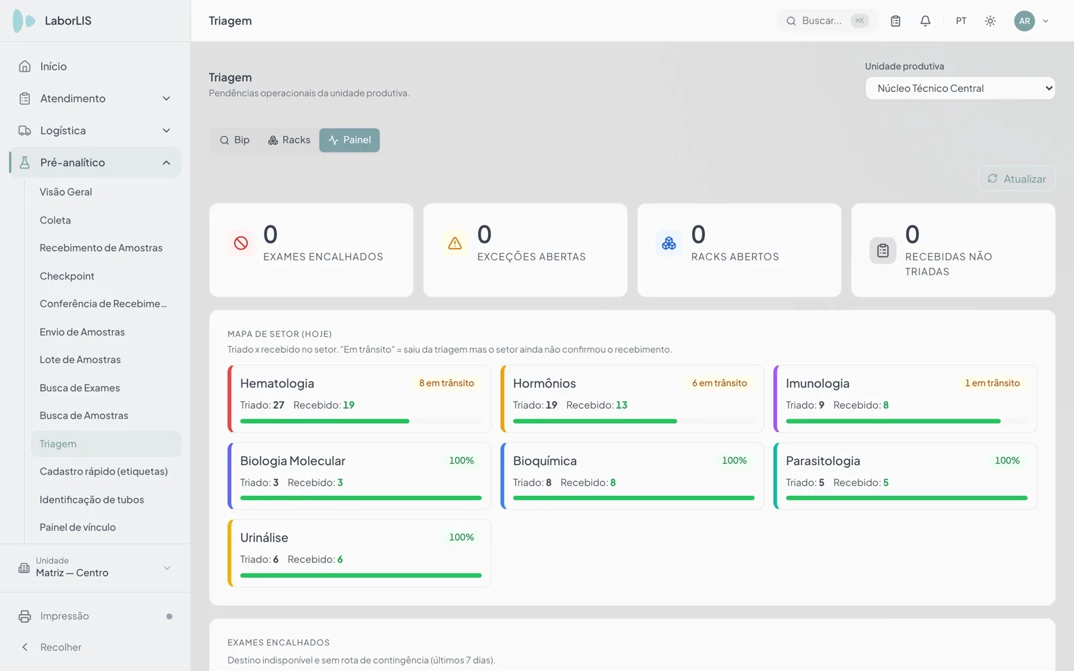Open the notifications bell
1074x671 pixels.
925,21
